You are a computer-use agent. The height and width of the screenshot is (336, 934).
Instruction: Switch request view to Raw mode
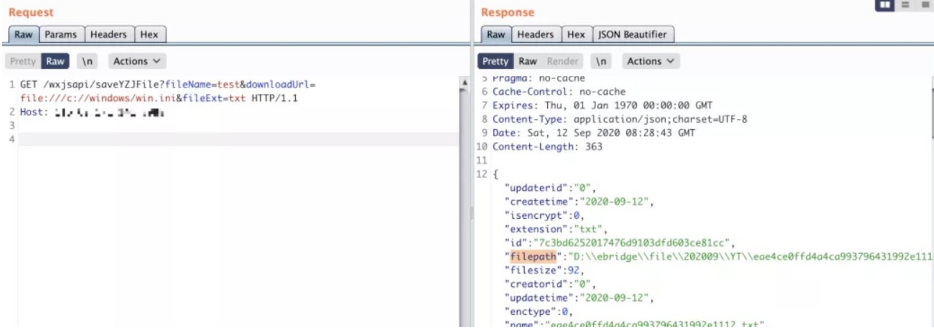pyautogui.click(x=55, y=61)
